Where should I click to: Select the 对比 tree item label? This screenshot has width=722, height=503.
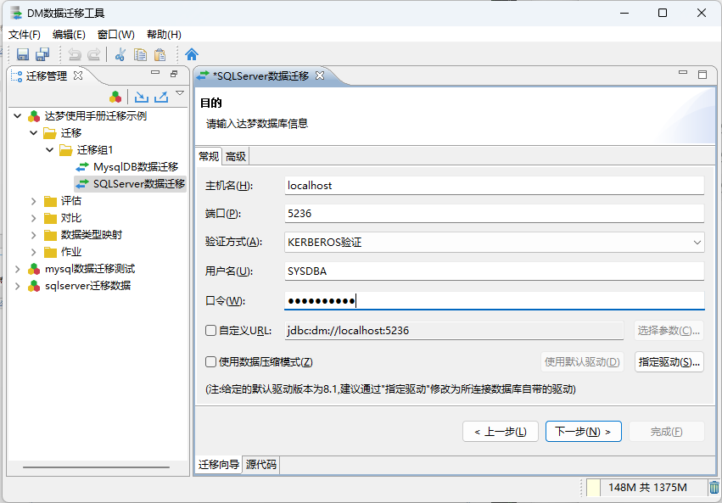point(71,218)
